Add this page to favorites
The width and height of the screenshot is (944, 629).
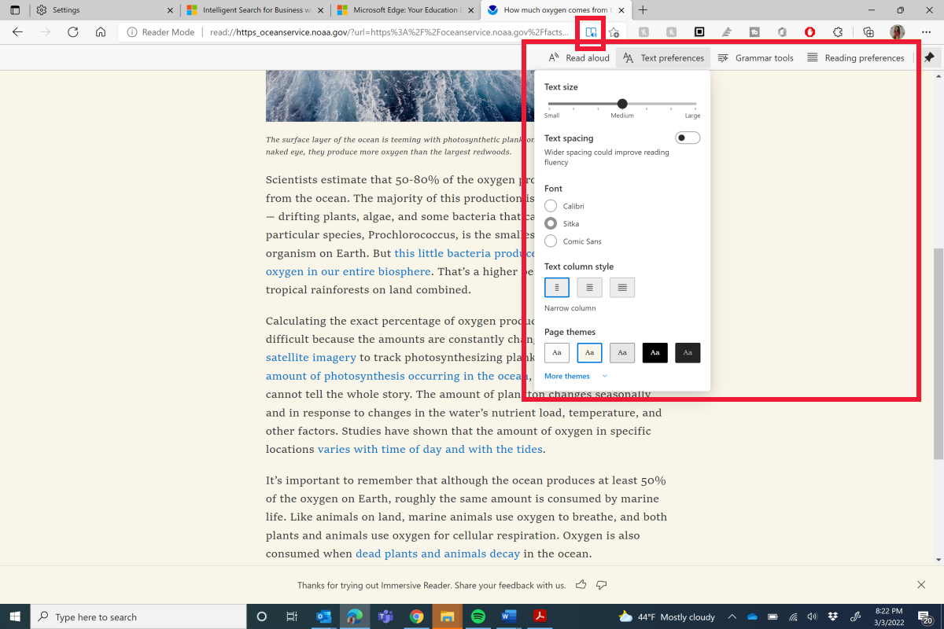pyautogui.click(x=614, y=31)
